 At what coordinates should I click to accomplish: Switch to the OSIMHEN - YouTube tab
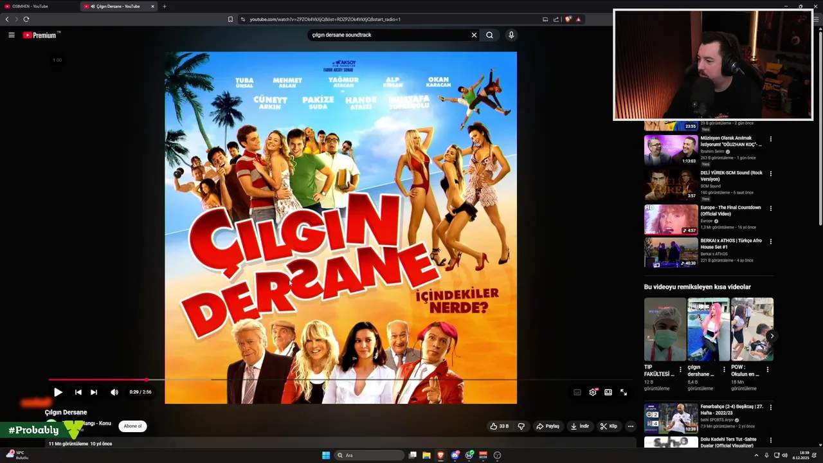tap(39, 6)
